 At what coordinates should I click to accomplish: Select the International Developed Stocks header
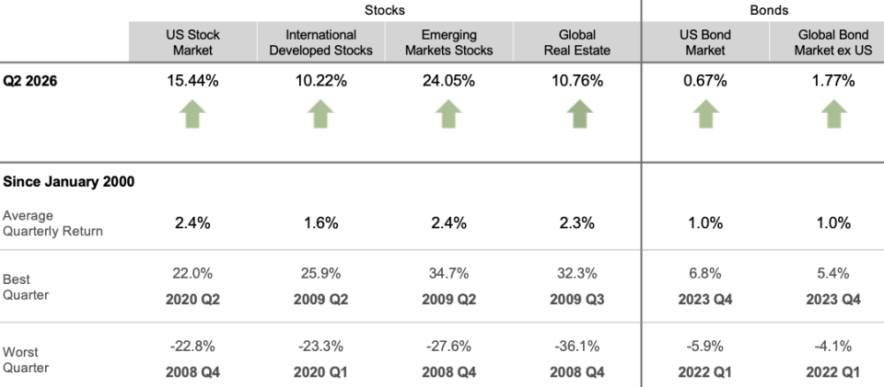320,42
